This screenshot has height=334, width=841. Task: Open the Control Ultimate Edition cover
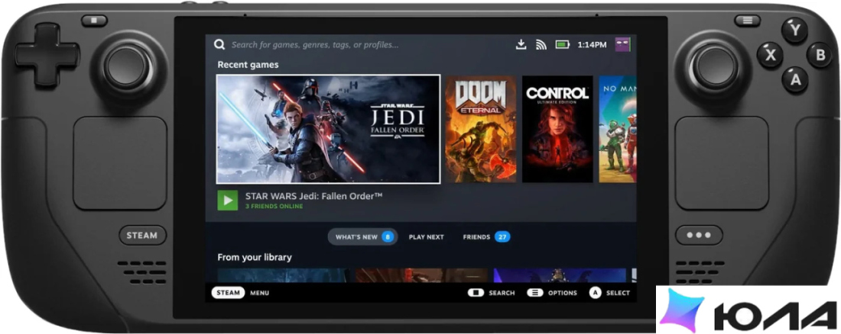point(557,129)
